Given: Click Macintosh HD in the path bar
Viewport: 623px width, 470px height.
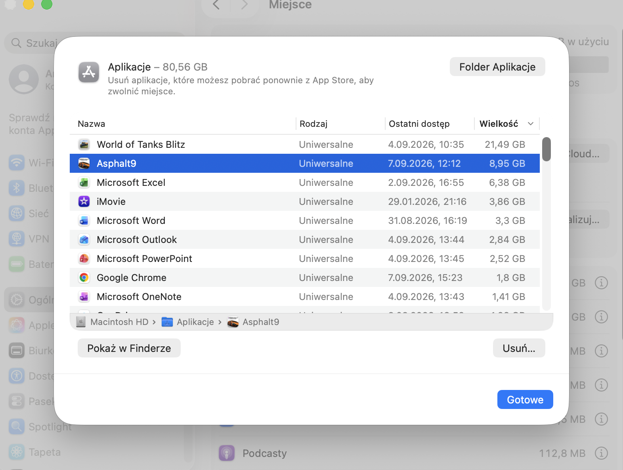Looking at the screenshot, I should click(x=119, y=322).
